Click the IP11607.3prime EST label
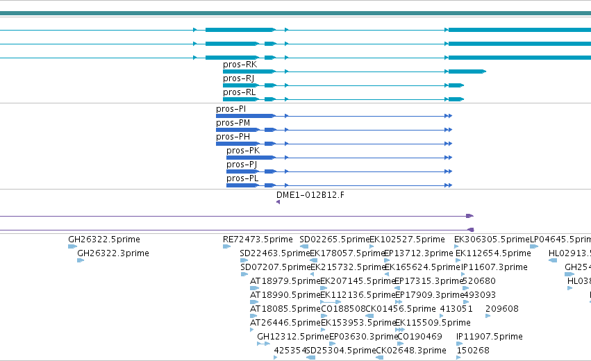 coord(494,267)
